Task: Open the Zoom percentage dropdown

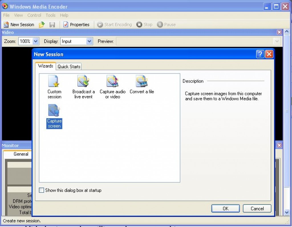Action: (x=36, y=41)
